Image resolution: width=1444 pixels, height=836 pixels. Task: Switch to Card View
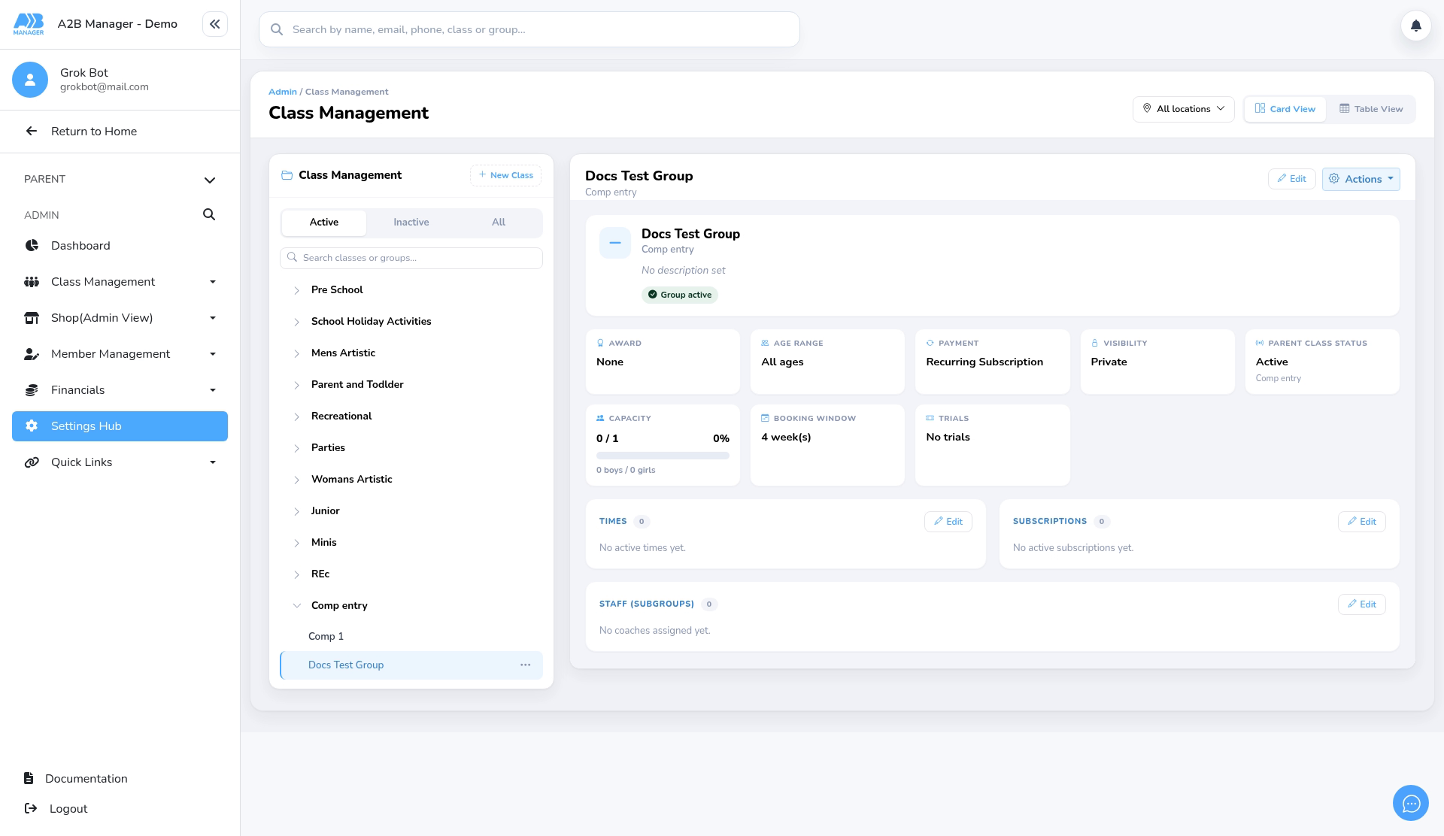point(1285,109)
